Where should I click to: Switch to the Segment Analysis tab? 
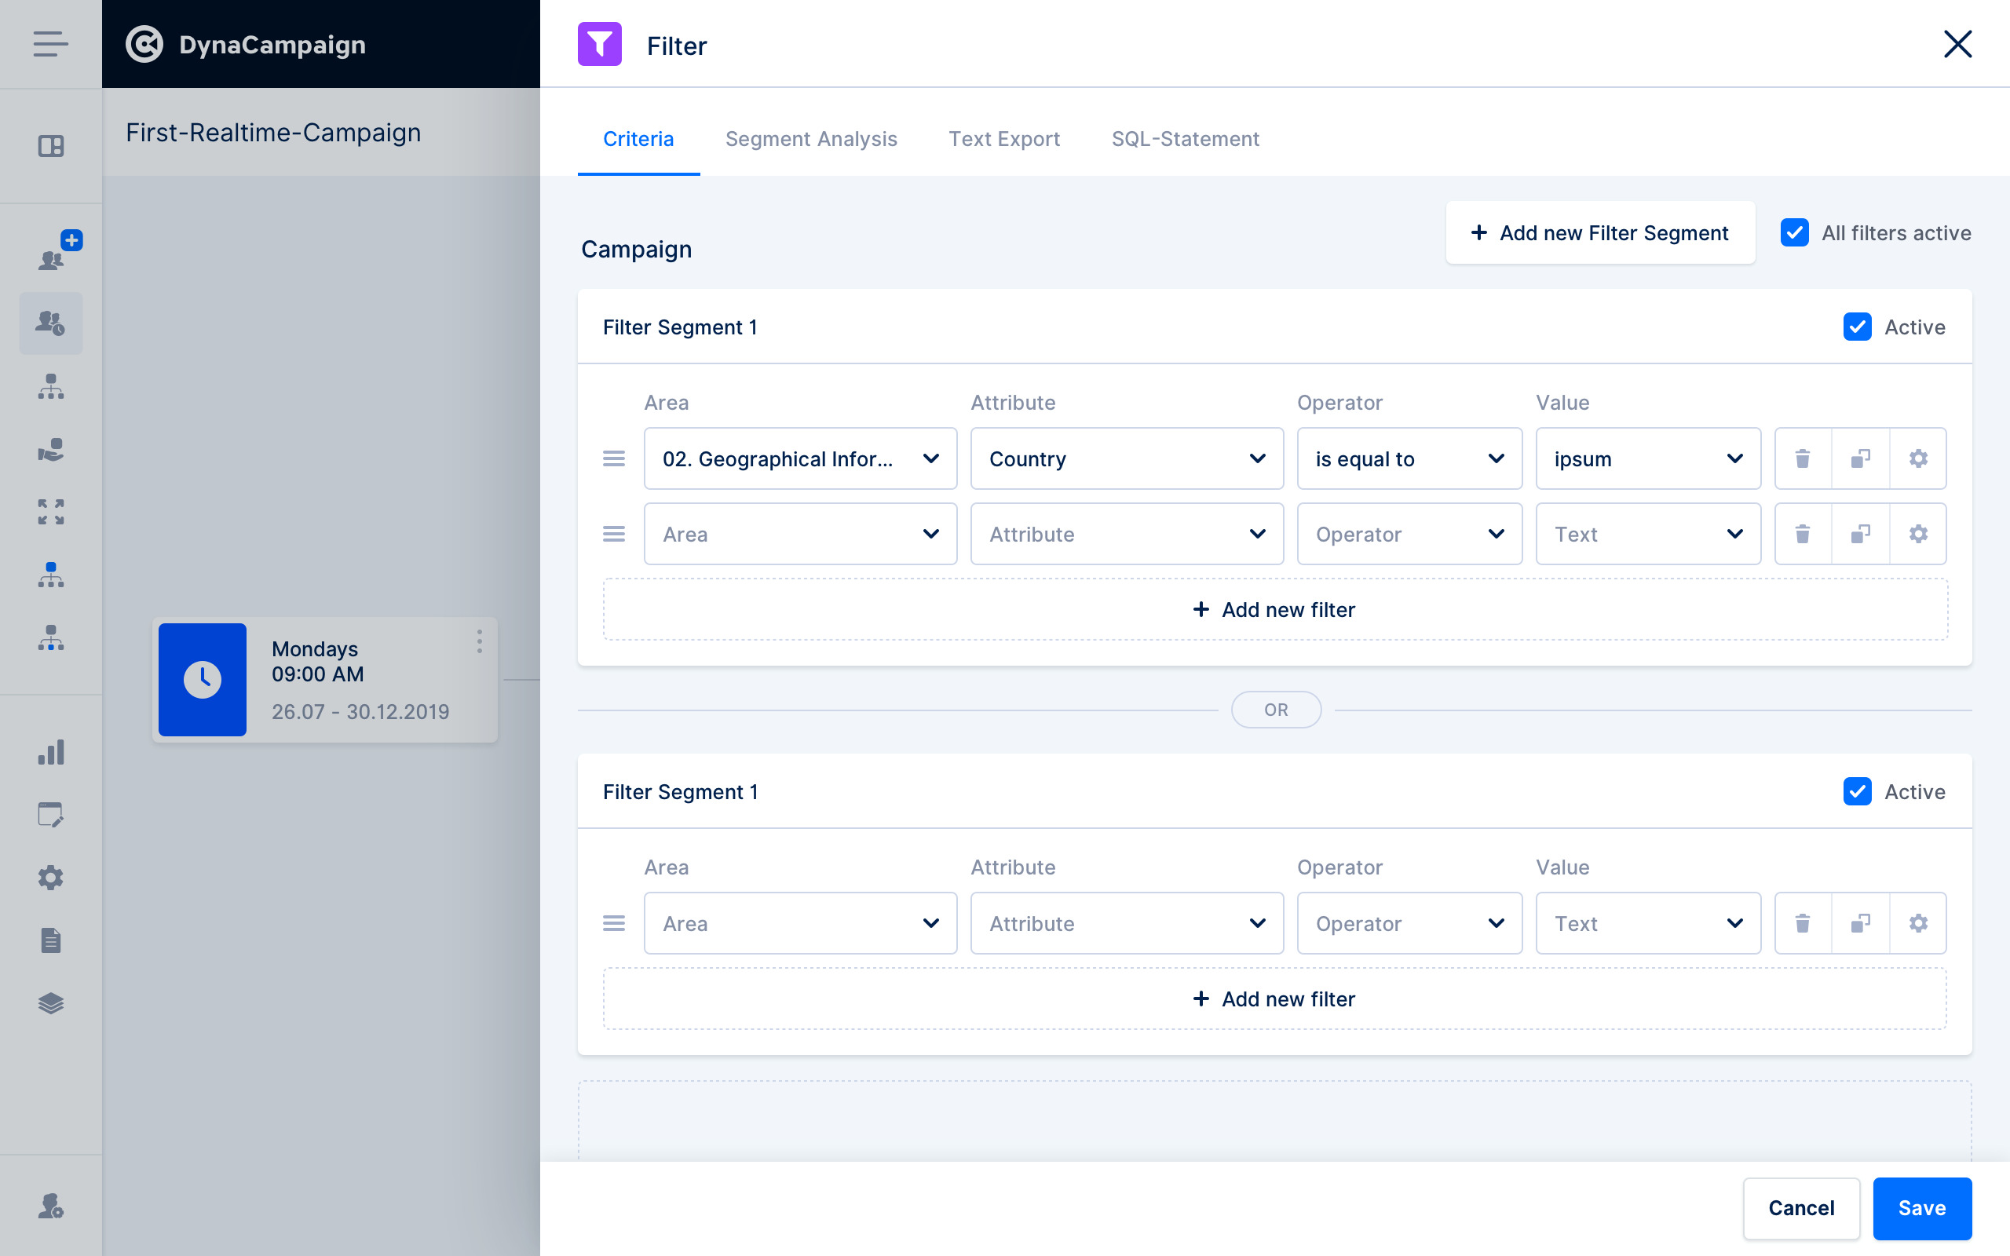pos(810,139)
